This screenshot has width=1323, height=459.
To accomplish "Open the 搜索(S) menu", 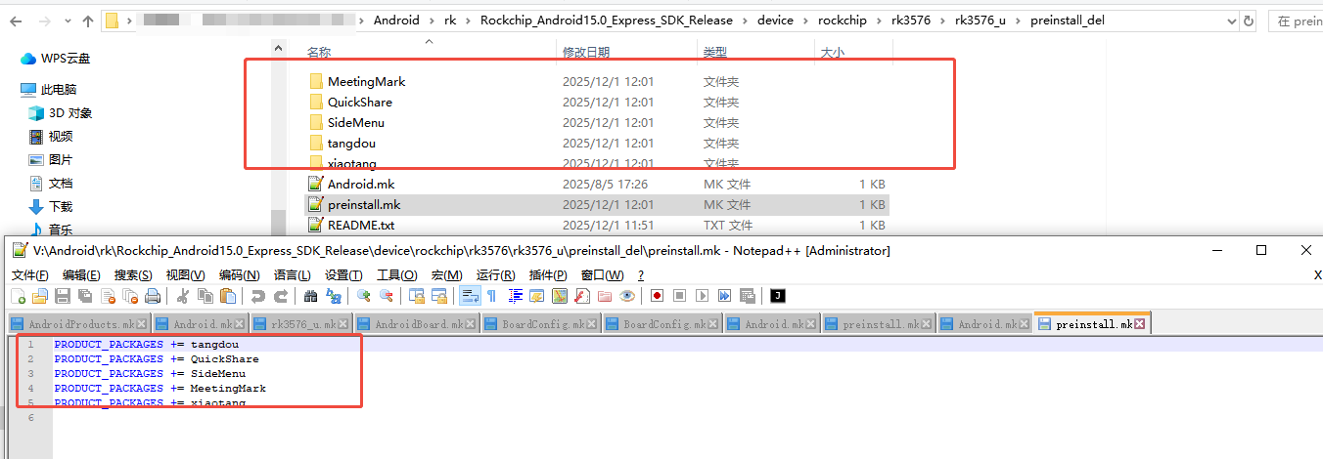I will point(132,275).
